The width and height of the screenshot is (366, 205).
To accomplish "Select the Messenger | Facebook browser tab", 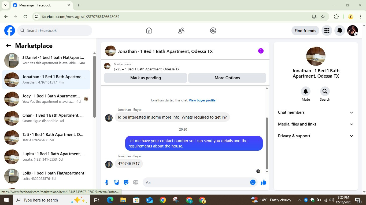I will [x=41, y=5].
